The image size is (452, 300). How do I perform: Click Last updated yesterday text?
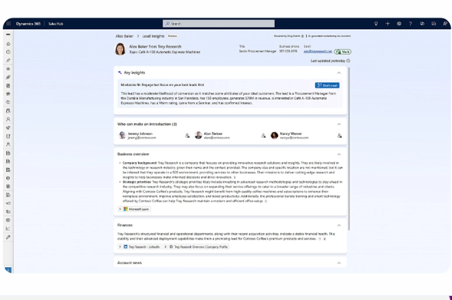point(328,61)
